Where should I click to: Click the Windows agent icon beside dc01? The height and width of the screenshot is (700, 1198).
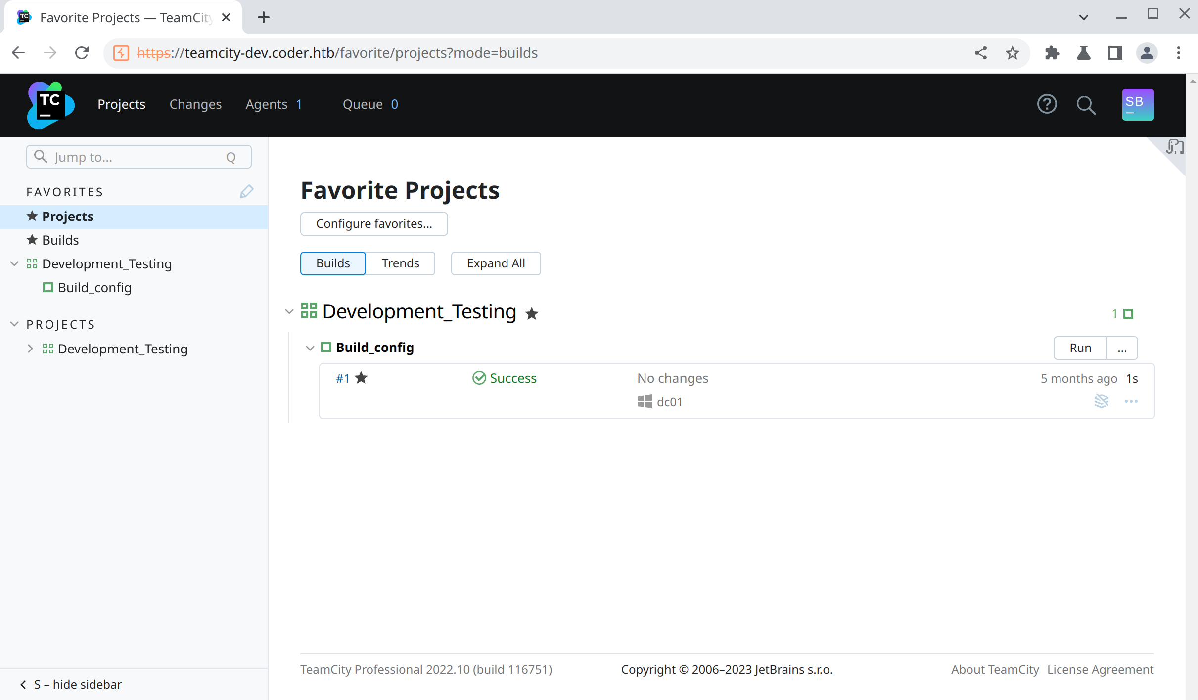coord(645,402)
